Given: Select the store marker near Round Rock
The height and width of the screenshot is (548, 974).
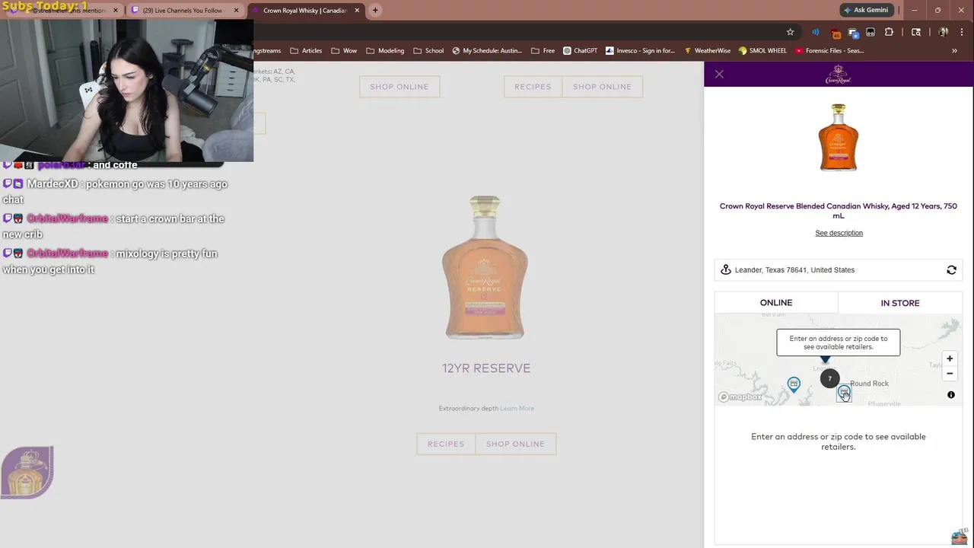Looking at the screenshot, I should pos(844,392).
